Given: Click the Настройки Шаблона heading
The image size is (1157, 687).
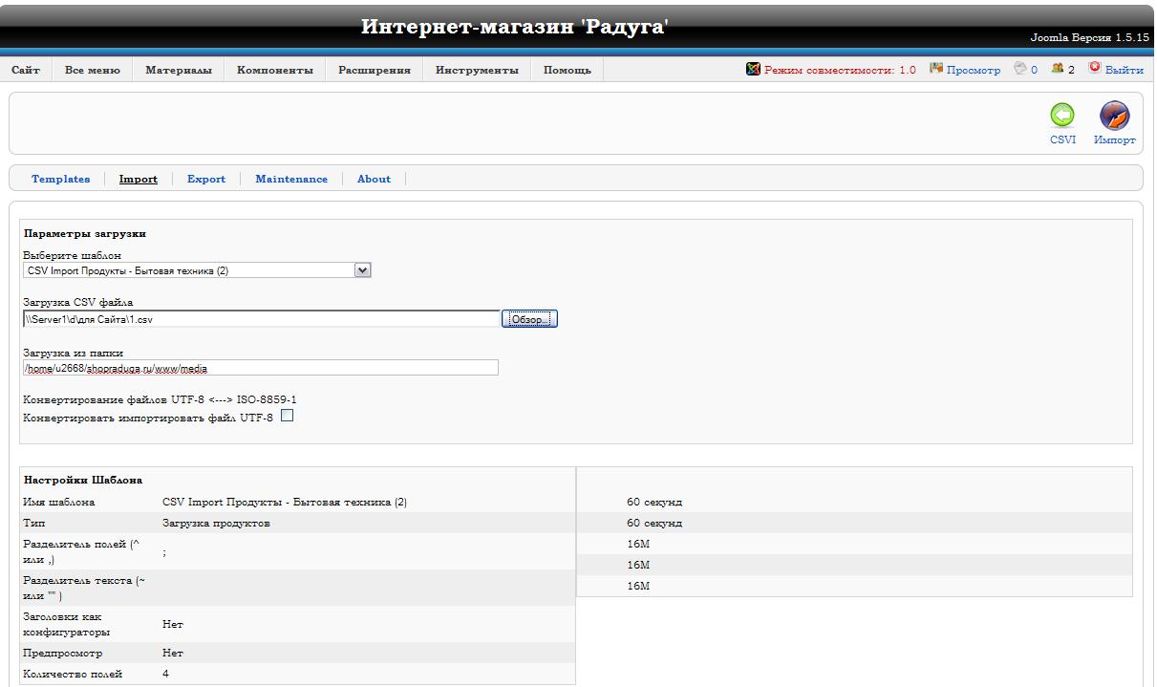Looking at the screenshot, I should pyautogui.click(x=83, y=480).
